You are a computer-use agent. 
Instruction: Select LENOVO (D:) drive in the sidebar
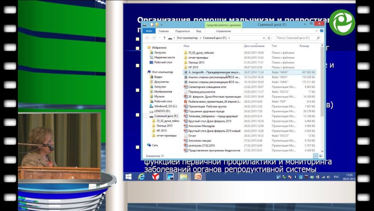(162, 111)
